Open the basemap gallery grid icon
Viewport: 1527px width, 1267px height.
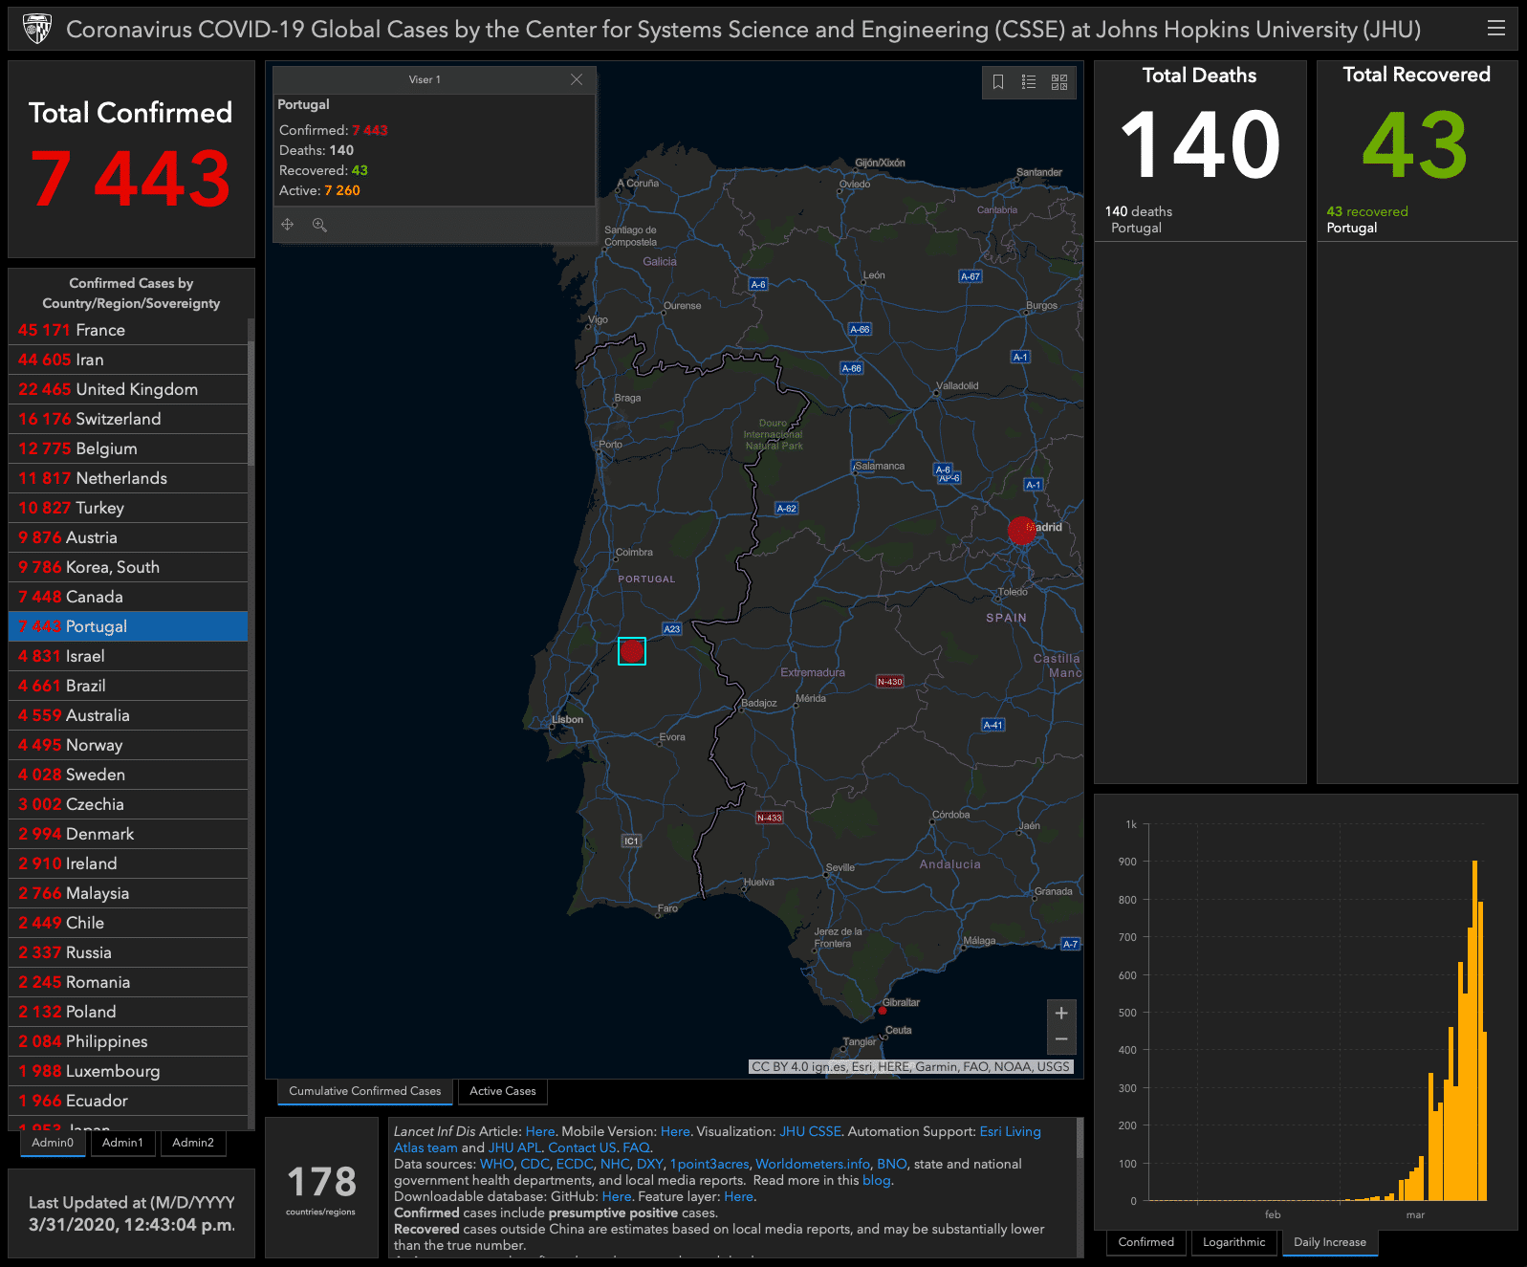coord(1059,82)
